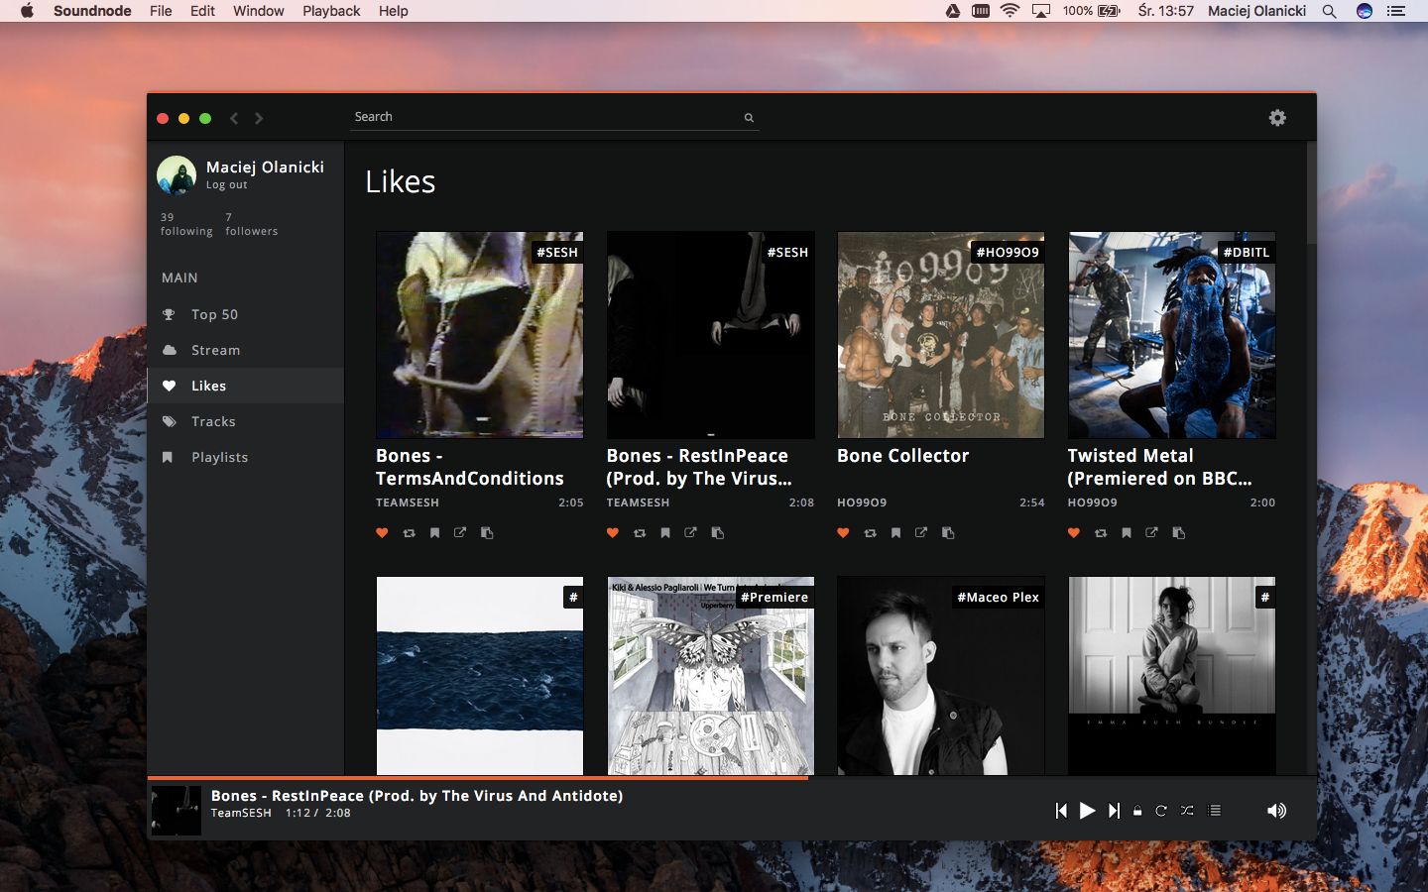Click the search magnifier icon in the search bar
1428x892 pixels.
click(749, 117)
